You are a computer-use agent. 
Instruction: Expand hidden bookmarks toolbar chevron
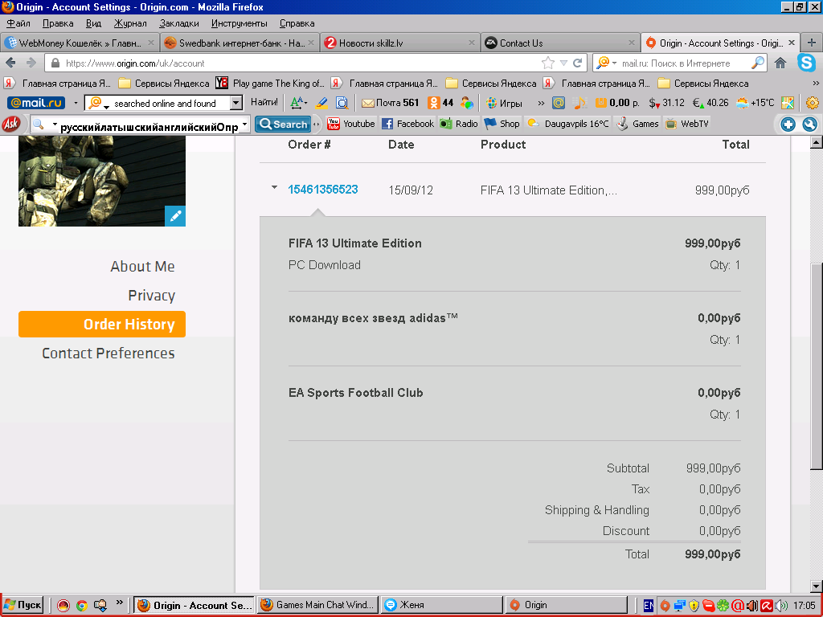coord(816,83)
